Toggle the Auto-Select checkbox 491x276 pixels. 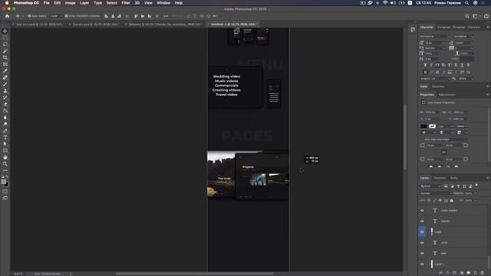pyautogui.click(x=29, y=16)
